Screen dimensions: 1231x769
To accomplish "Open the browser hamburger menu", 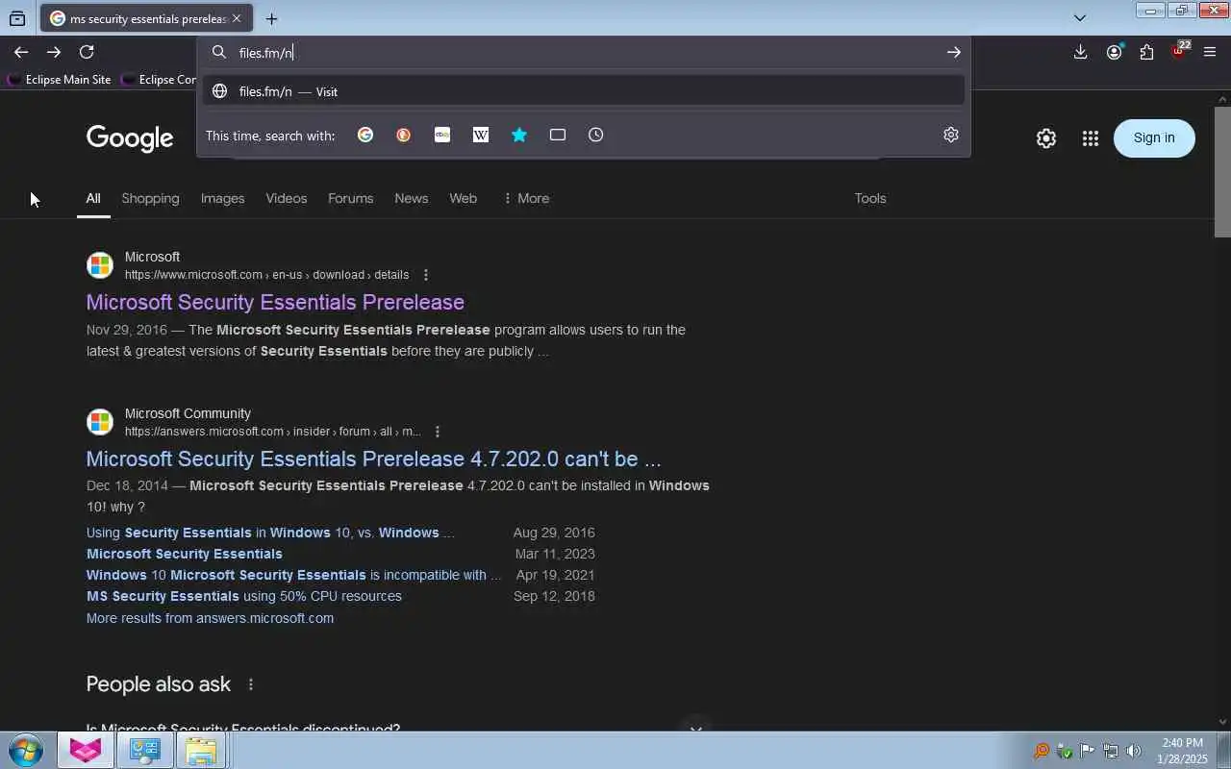I will 1210,52.
